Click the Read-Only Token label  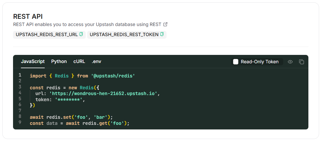pyautogui.click(x=259, y=62)
